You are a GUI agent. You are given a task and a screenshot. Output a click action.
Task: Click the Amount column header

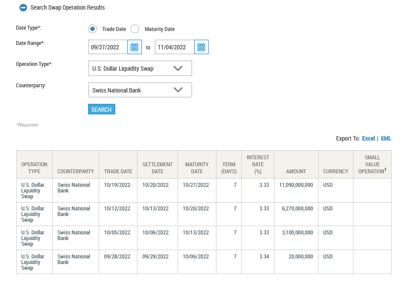tap(296, 171)
